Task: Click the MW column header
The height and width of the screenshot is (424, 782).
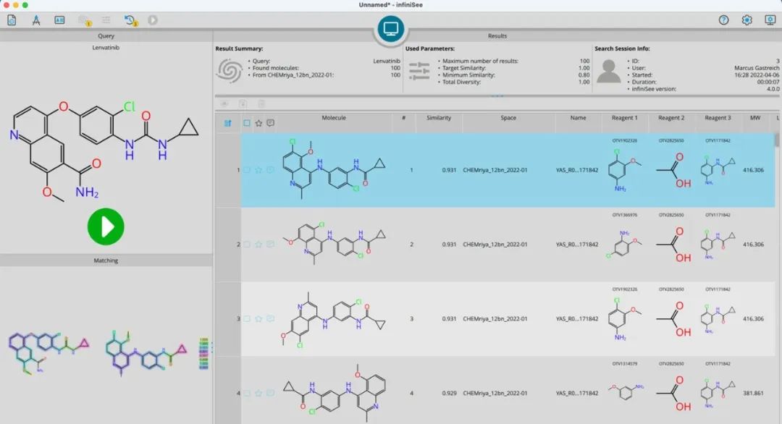Action: (x=755, y=118)
